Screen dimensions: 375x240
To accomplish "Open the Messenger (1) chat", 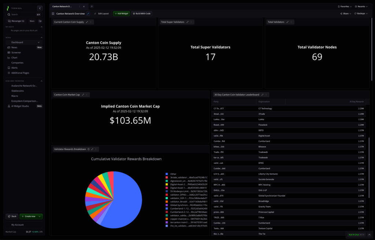I will (16, 21).
